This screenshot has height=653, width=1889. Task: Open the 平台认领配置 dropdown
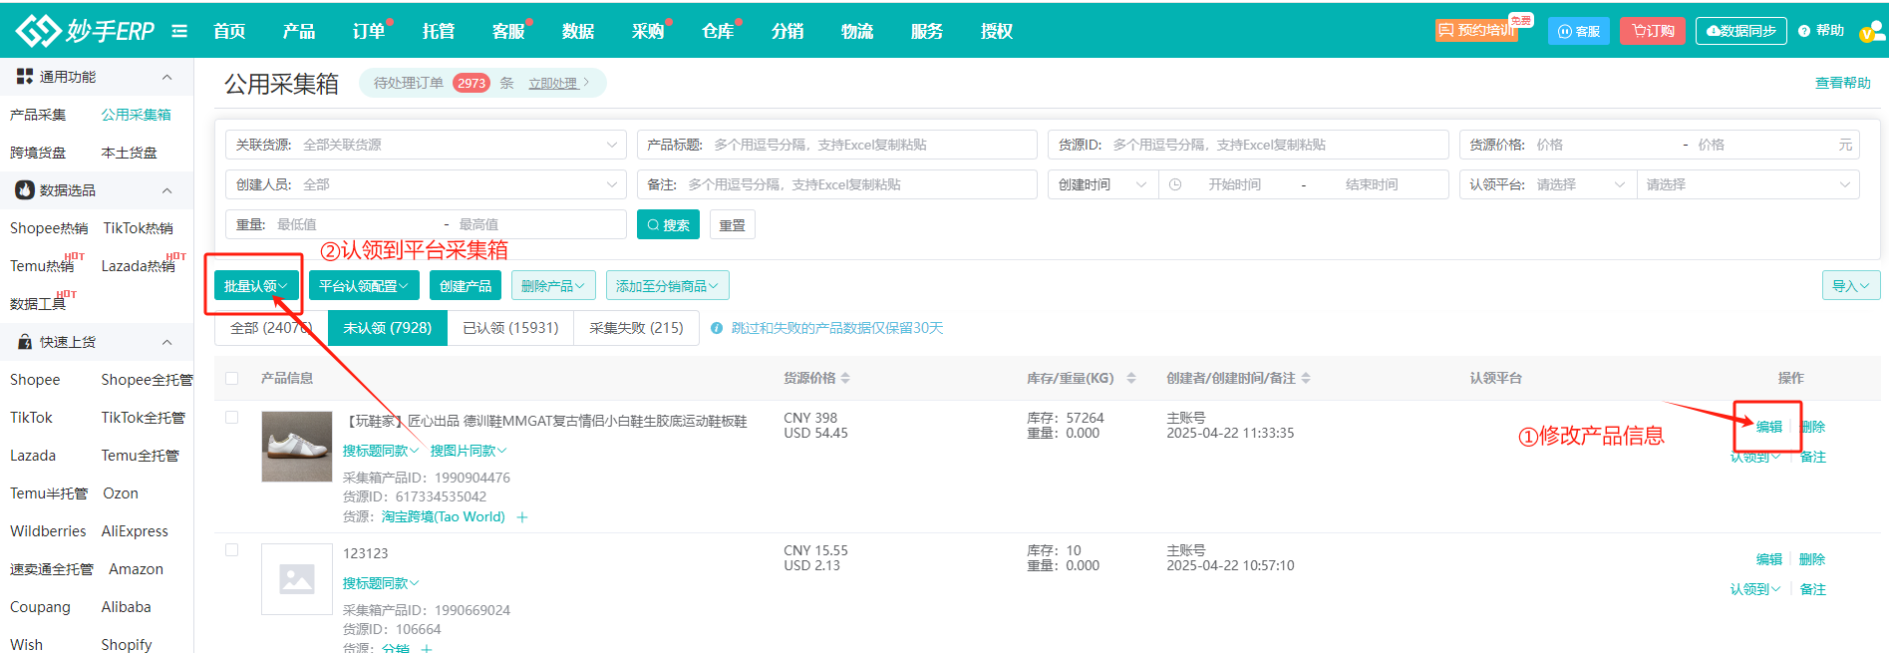364,286
